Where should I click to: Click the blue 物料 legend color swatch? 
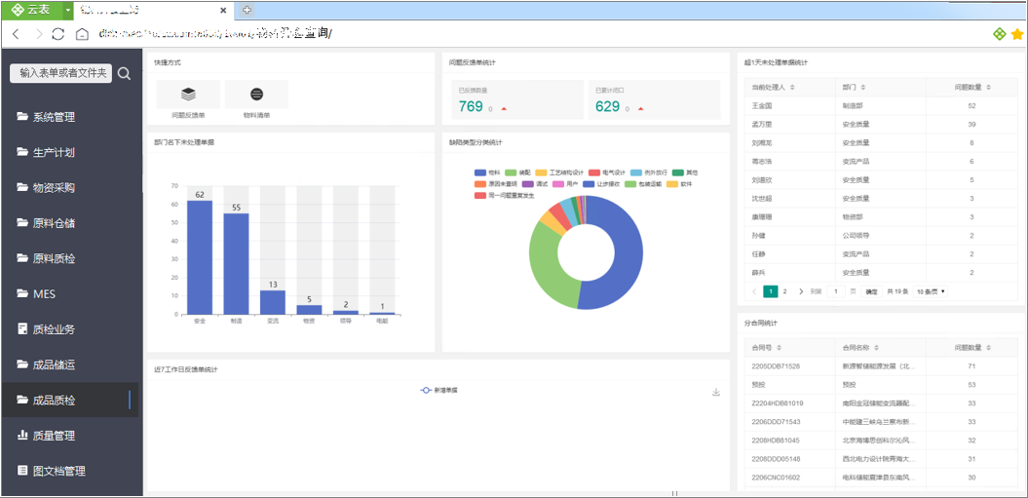pos(480,172)
